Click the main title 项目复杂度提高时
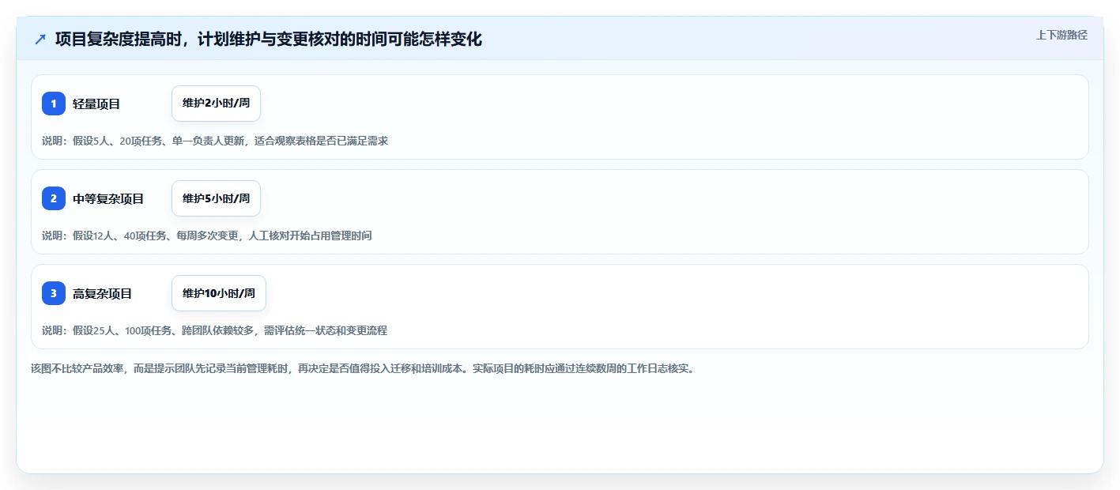1120x490 pixels. pyautogui.click(x=269, y=39)
